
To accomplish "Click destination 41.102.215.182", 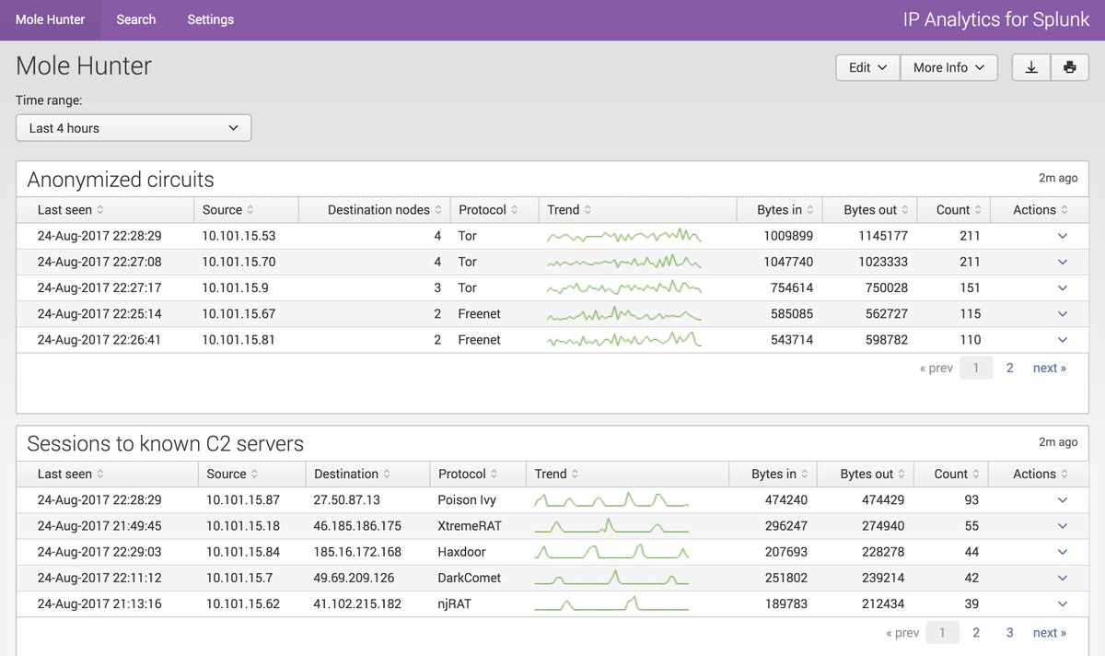I will 357,603.
